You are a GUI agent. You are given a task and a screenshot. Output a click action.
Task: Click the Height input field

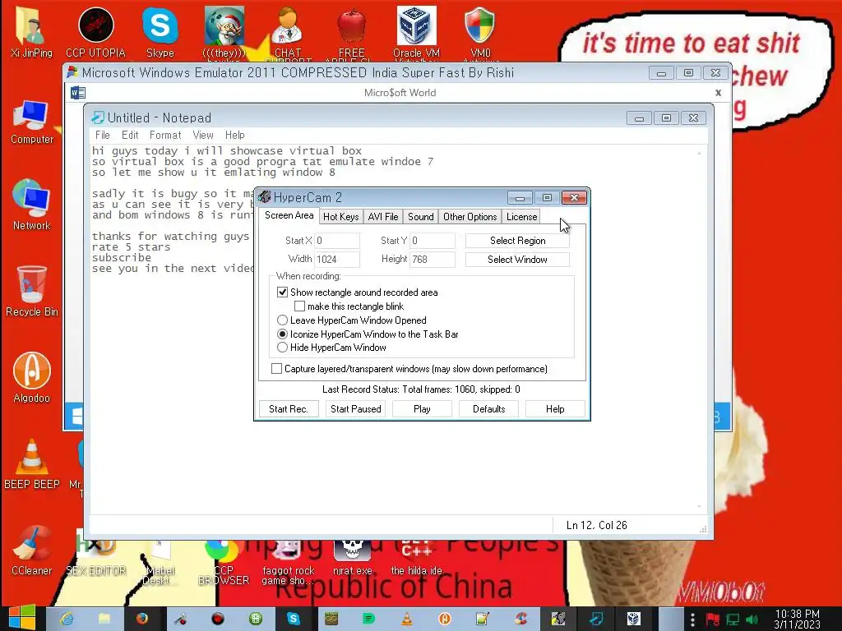433,260
